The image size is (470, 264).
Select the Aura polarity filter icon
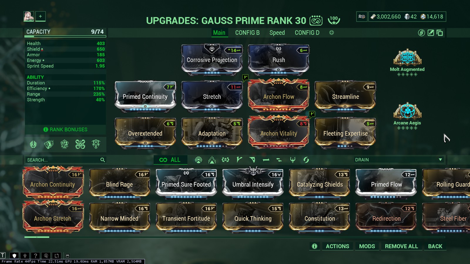click(199, 160)
